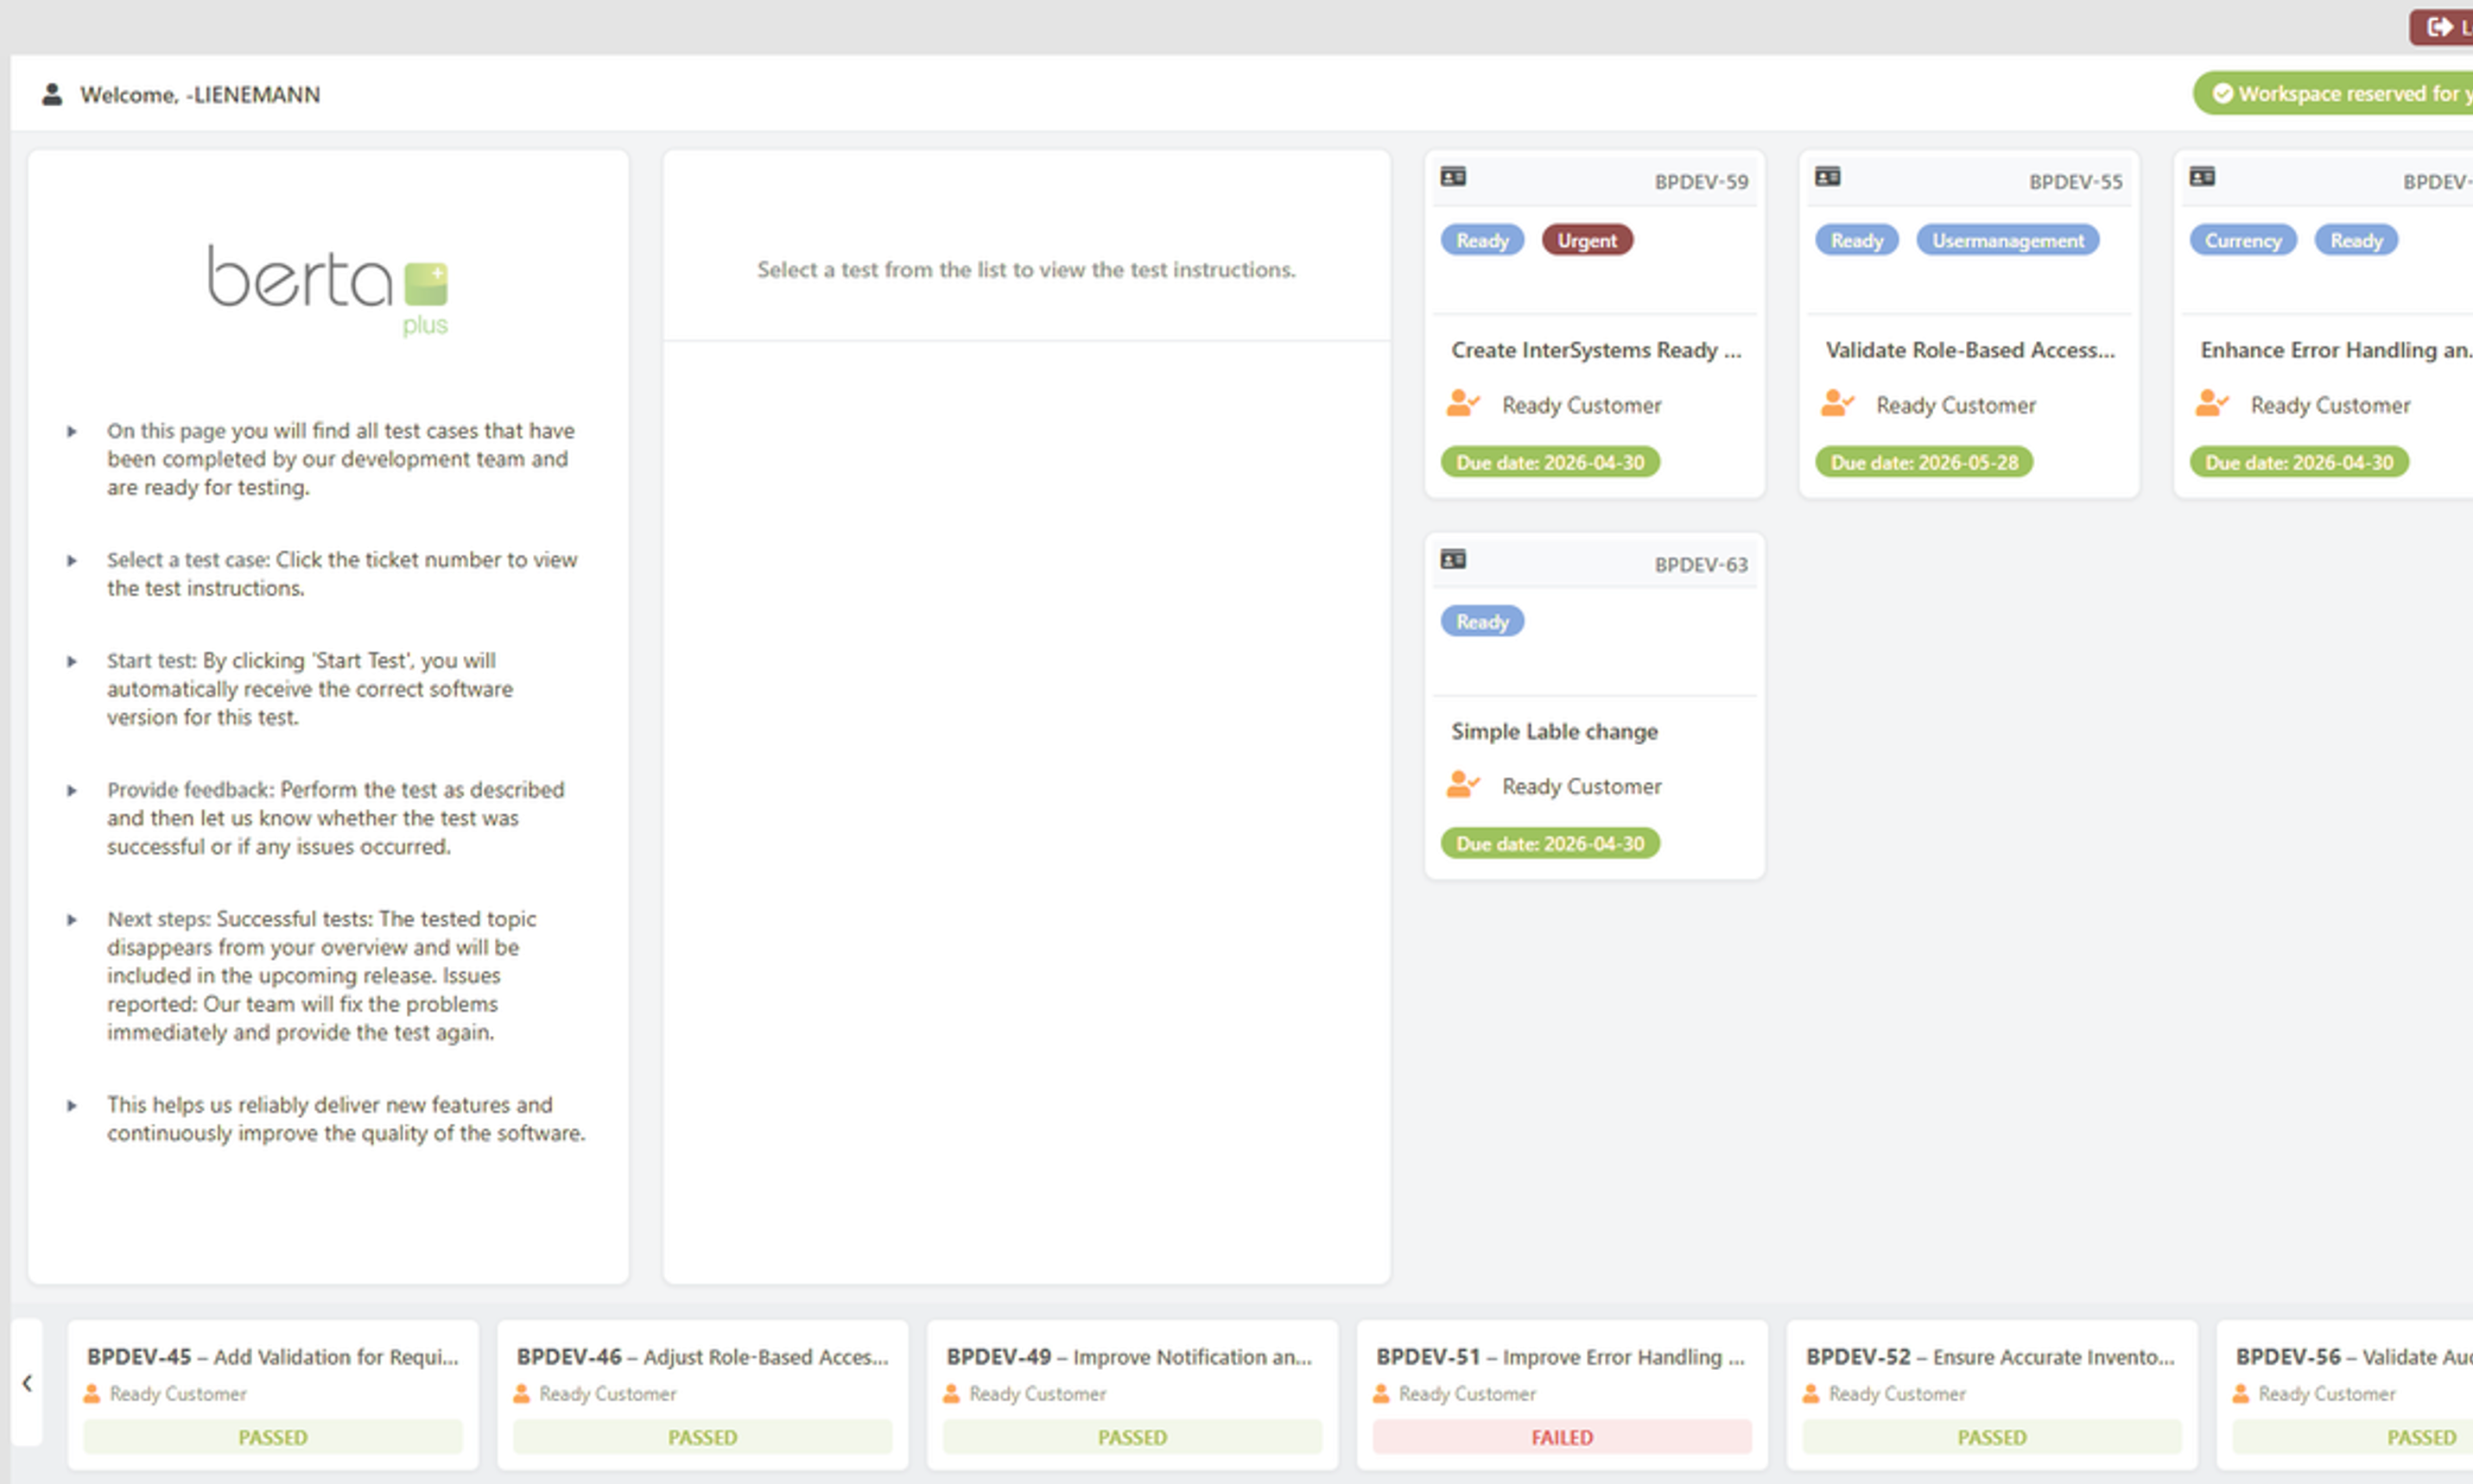2473x1484 pixels.
Task: Click the Urgent tag on BPDEV-59
Action: (1587, 240)
